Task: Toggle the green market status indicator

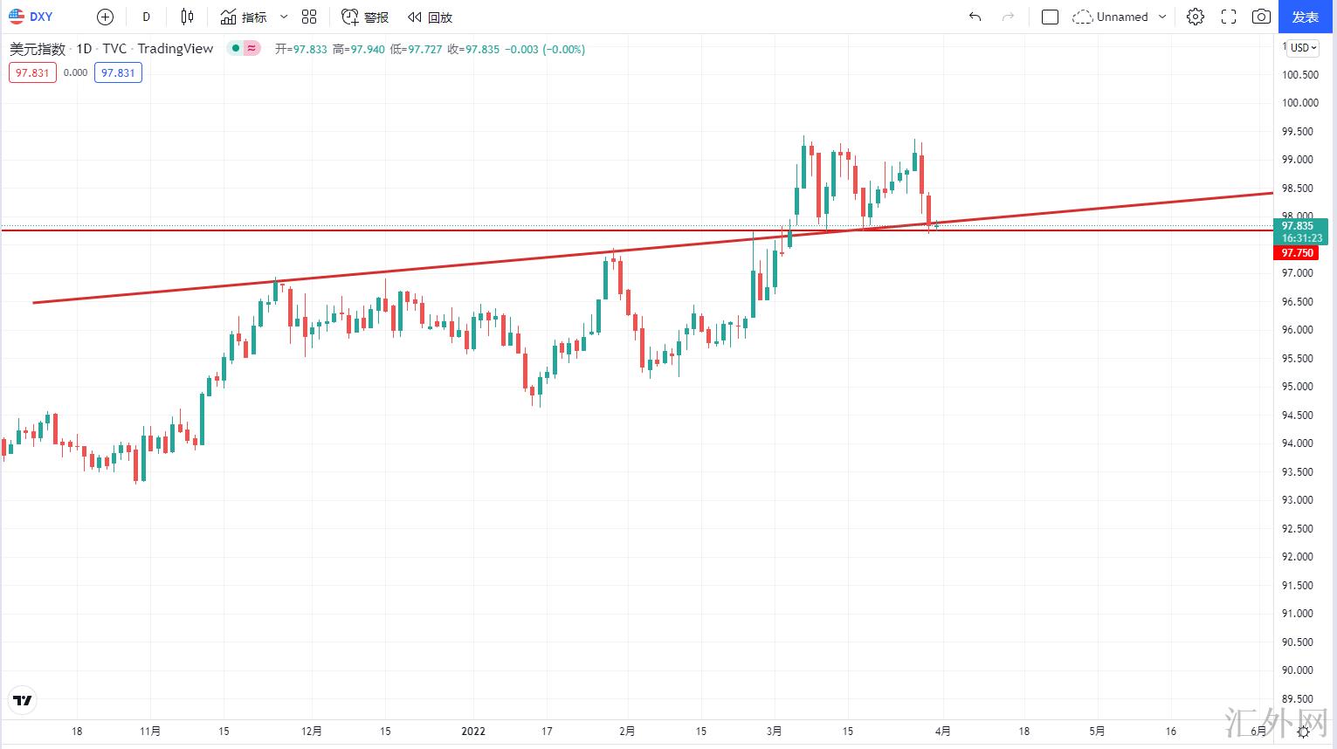Action: tap(236, 49)
